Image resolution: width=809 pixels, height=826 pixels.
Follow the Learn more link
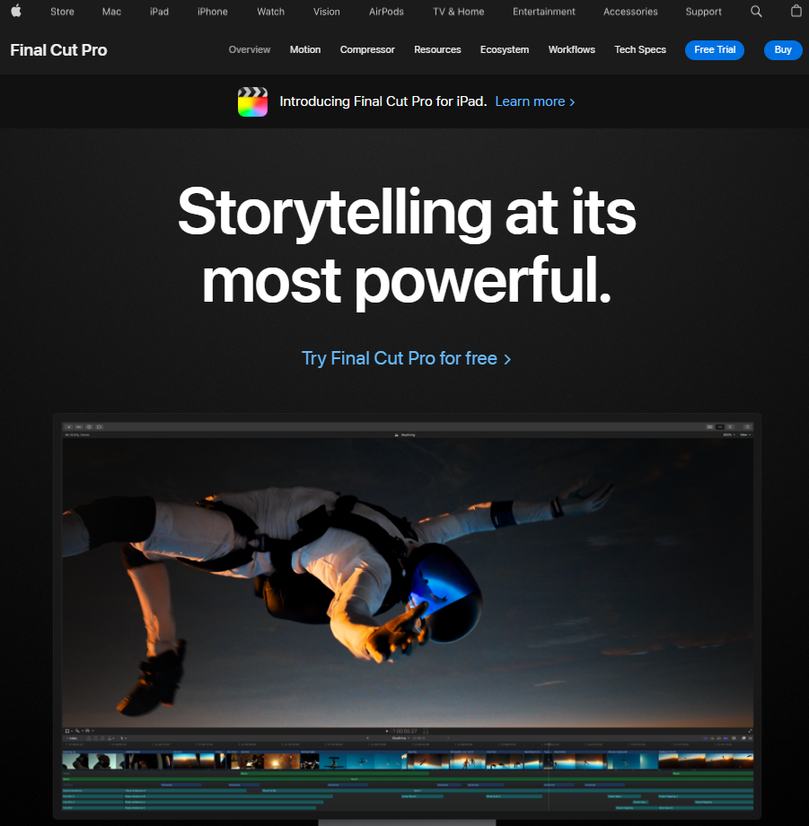[535, 101]
